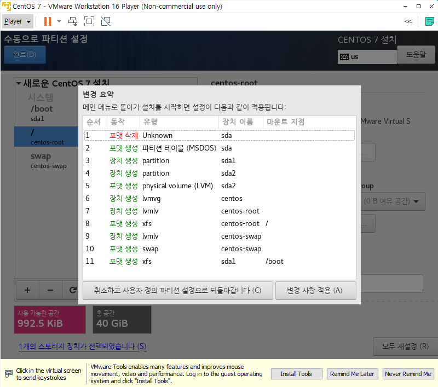
Task: Click the Install Tools button
Action: [296, 374]
